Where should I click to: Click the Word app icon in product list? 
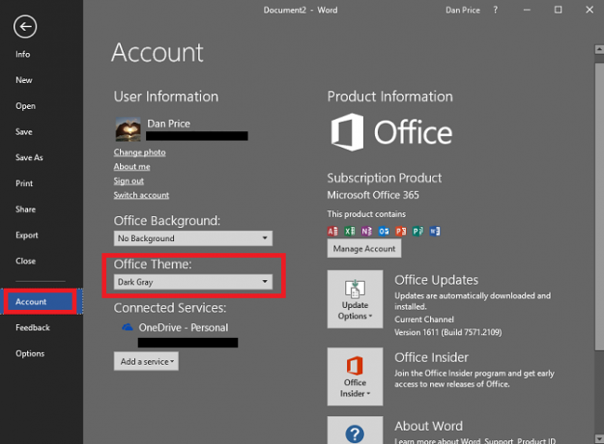pos(435,231)
